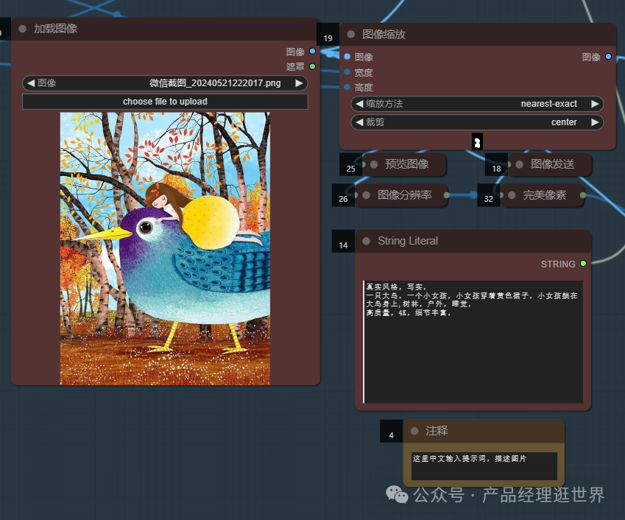This screenshot has height=520, width=625.
Task: Click the 图像 input port on 图像缩放
Action: (347, 57)
